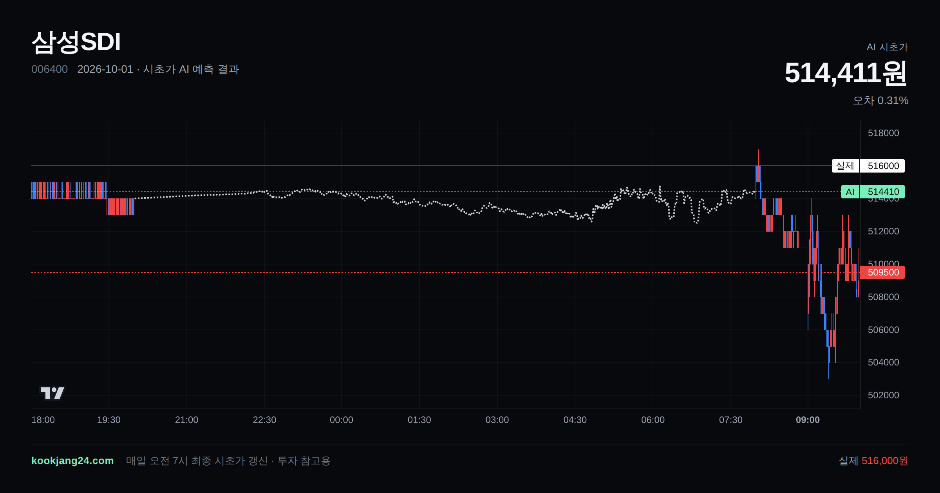Click the red 509500 current price tag

click(882, 272)
